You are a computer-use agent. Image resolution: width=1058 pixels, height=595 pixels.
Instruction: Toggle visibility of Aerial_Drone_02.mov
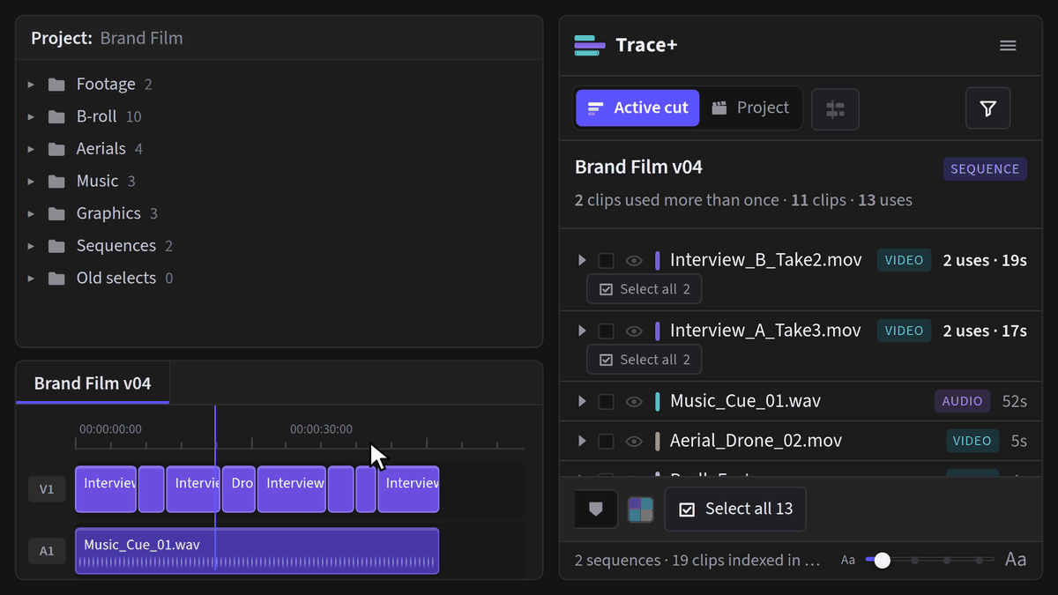click(633, 441)
